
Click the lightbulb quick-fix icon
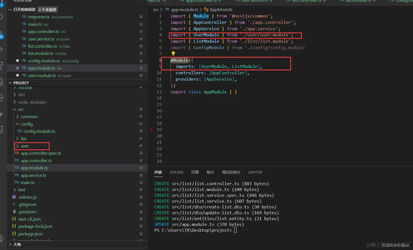[x=173, y=53]
